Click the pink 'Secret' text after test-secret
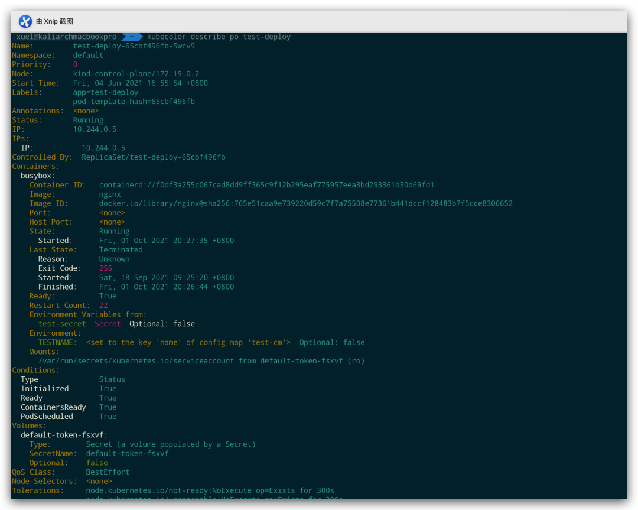Viewport: 638px width, 510px height. [108, 324]
